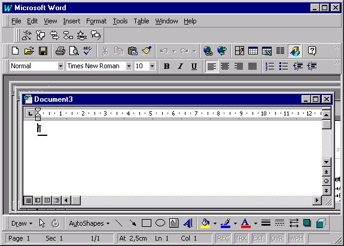Open Office Assistant help
This screenshot has height=246, width=344.
pos(312,51)
